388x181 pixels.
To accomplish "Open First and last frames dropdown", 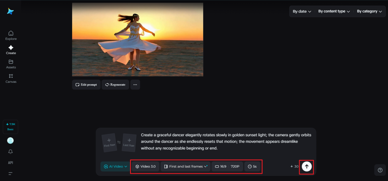I will [x=186, y=166].
